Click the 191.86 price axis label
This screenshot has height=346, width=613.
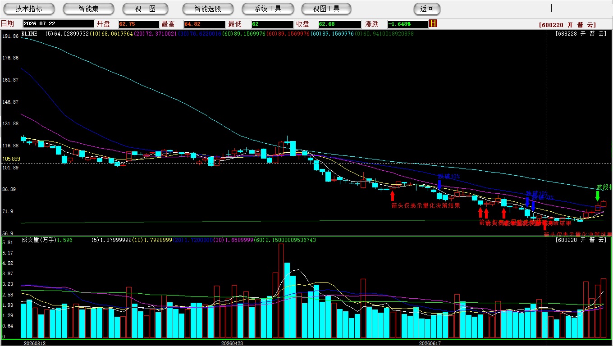[10, 36]
